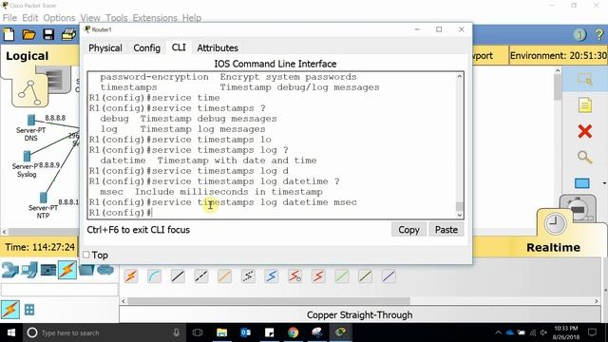This screenshot has height=342, width=608.
Task: Click the Syslog Server-PT device
Action: point(27,156)
